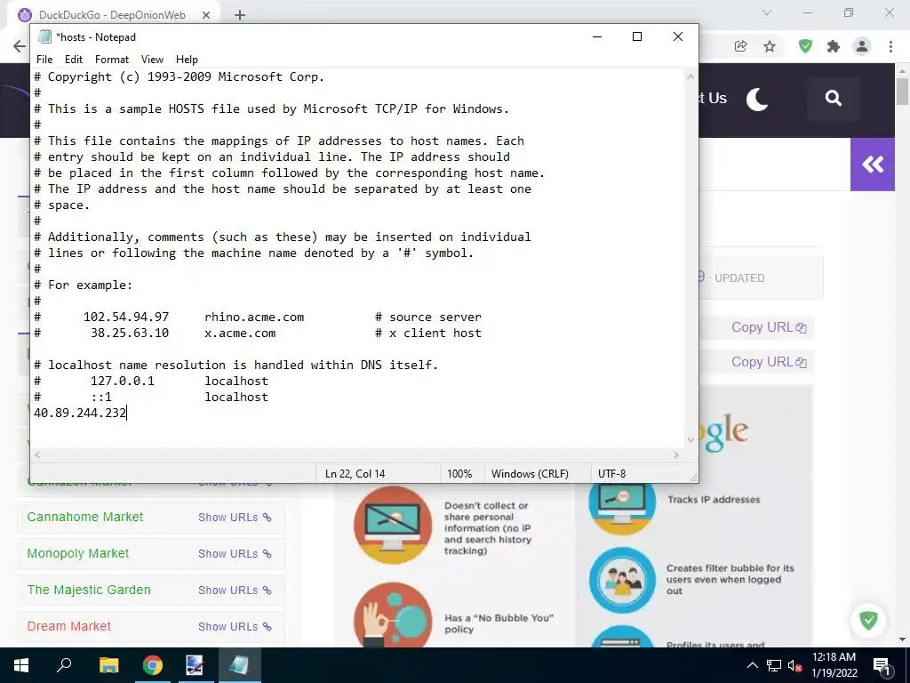Image resolution: width=910 pixels, height=683 pixels.
Task: Open the File menu in Notepad
Action: tap(44, 60)
